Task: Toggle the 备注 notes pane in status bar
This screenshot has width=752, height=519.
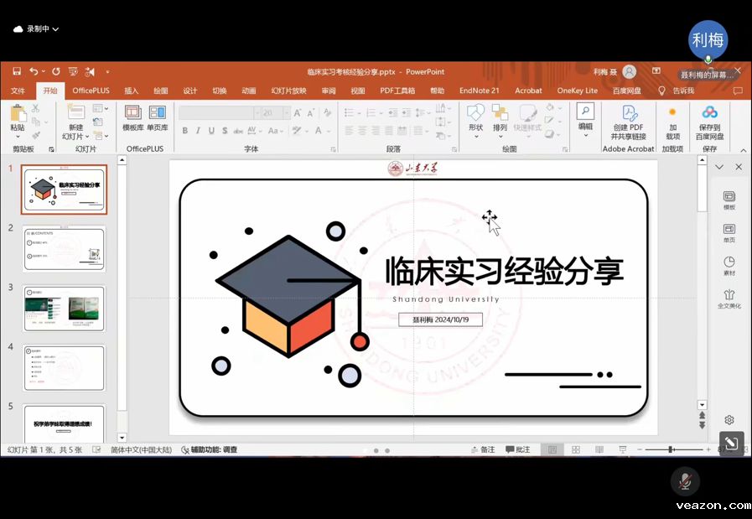Action: 482,450
